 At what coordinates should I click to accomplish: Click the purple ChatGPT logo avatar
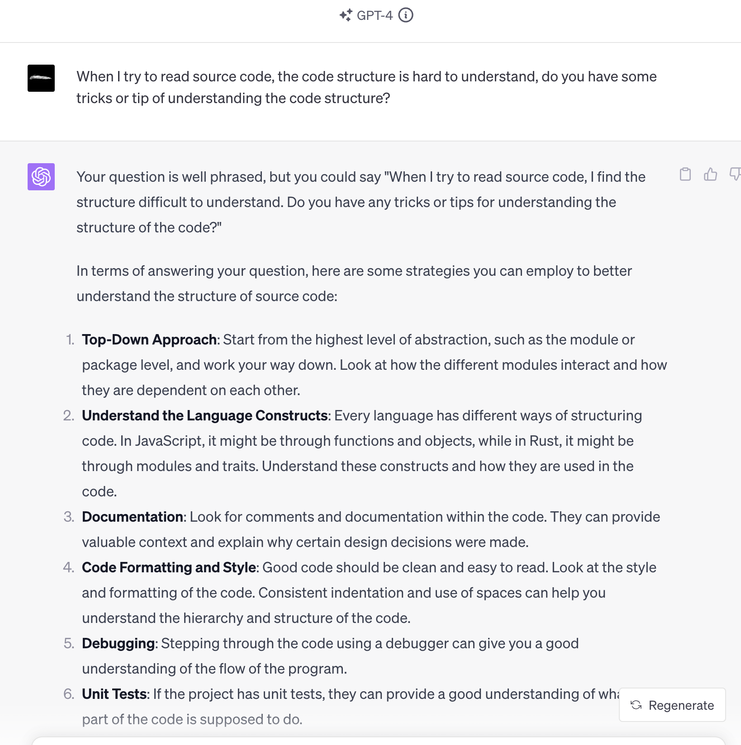pyautogui.click(x=41, y=177)
